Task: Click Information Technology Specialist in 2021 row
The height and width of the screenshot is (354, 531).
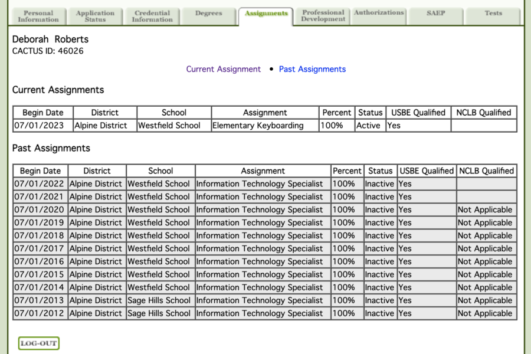Action: pyautogui.click(x=263, y=197)
